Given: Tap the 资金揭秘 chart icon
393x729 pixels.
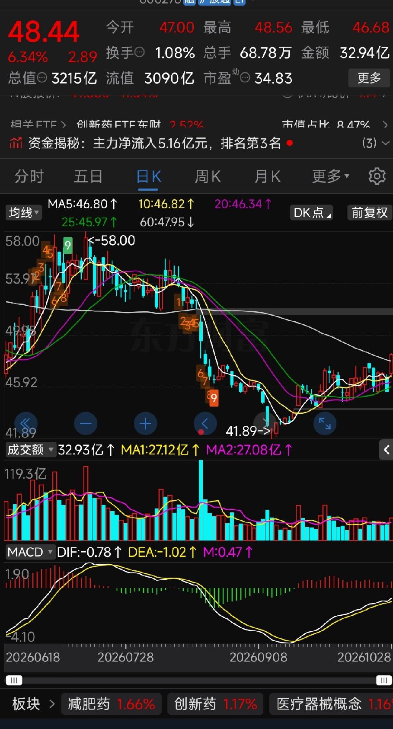Looking at the screenshot, I should point(16,143).
